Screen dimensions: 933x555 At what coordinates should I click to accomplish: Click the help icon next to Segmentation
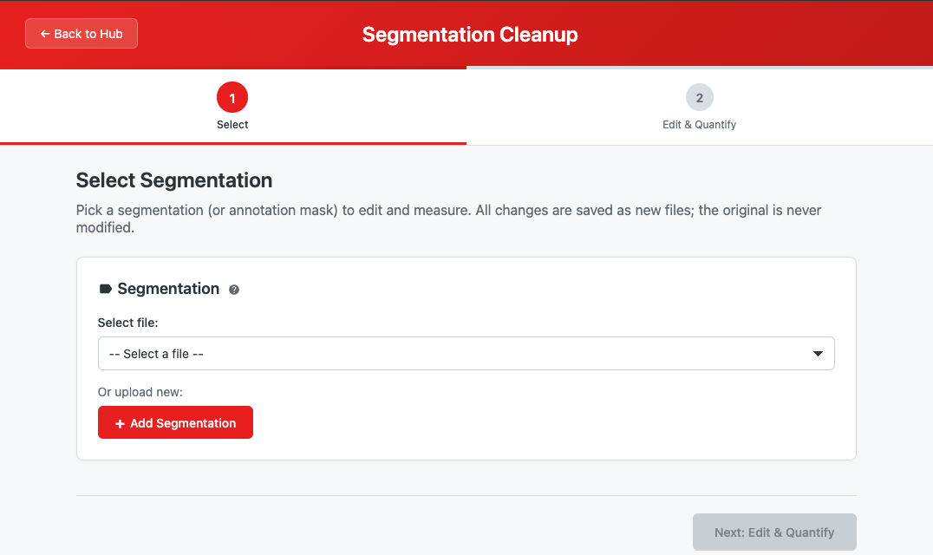[x=234, y=290]
